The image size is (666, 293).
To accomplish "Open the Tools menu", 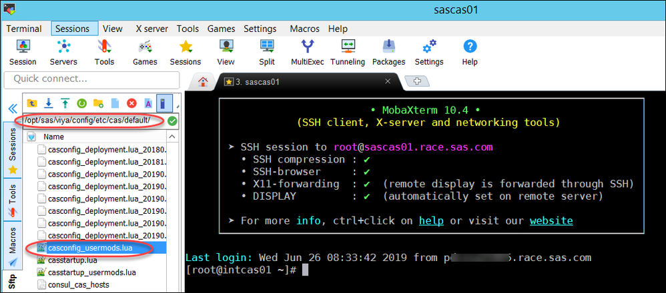I will point(188,29).
